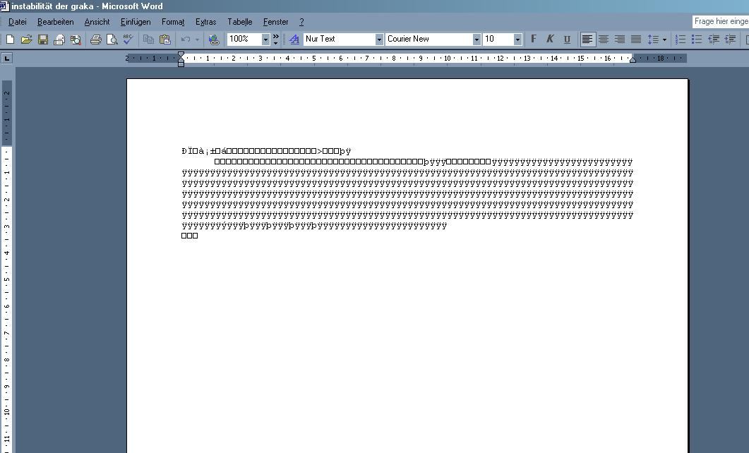Click the Undo arrow icon
This screenshot has height=453, width=749.
click(186, 39)
